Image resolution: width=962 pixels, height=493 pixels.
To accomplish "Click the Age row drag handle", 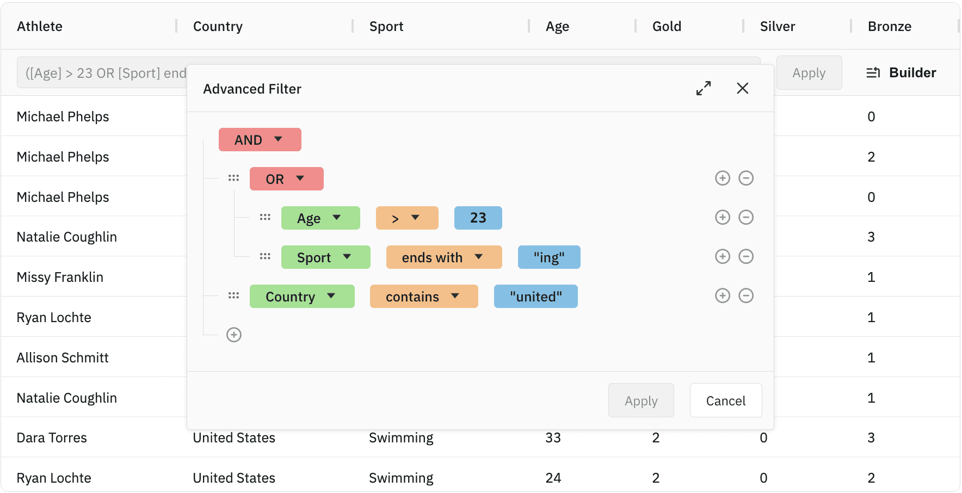I will [265, 217].
